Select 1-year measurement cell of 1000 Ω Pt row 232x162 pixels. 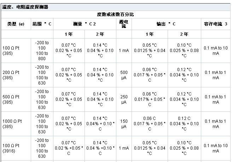[69, 124]
